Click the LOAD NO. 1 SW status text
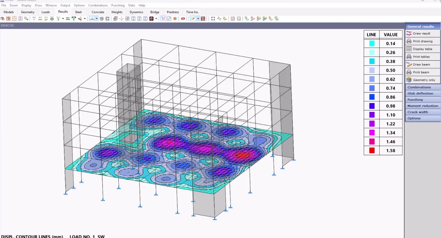 (87, 236)
